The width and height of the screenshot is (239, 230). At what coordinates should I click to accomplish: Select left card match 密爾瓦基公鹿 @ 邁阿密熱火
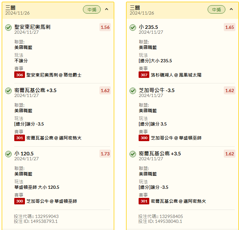(54, 138)
